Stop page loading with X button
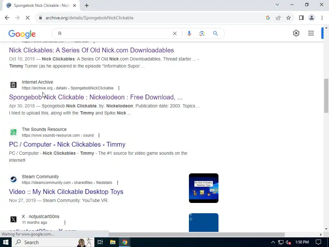The image size is (329, 247). click(x=28, y=18)
